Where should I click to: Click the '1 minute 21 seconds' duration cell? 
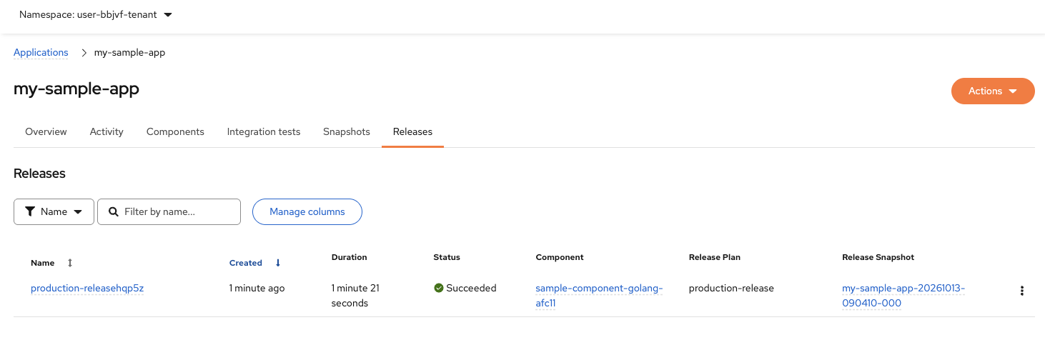click(x=355, y=296)
